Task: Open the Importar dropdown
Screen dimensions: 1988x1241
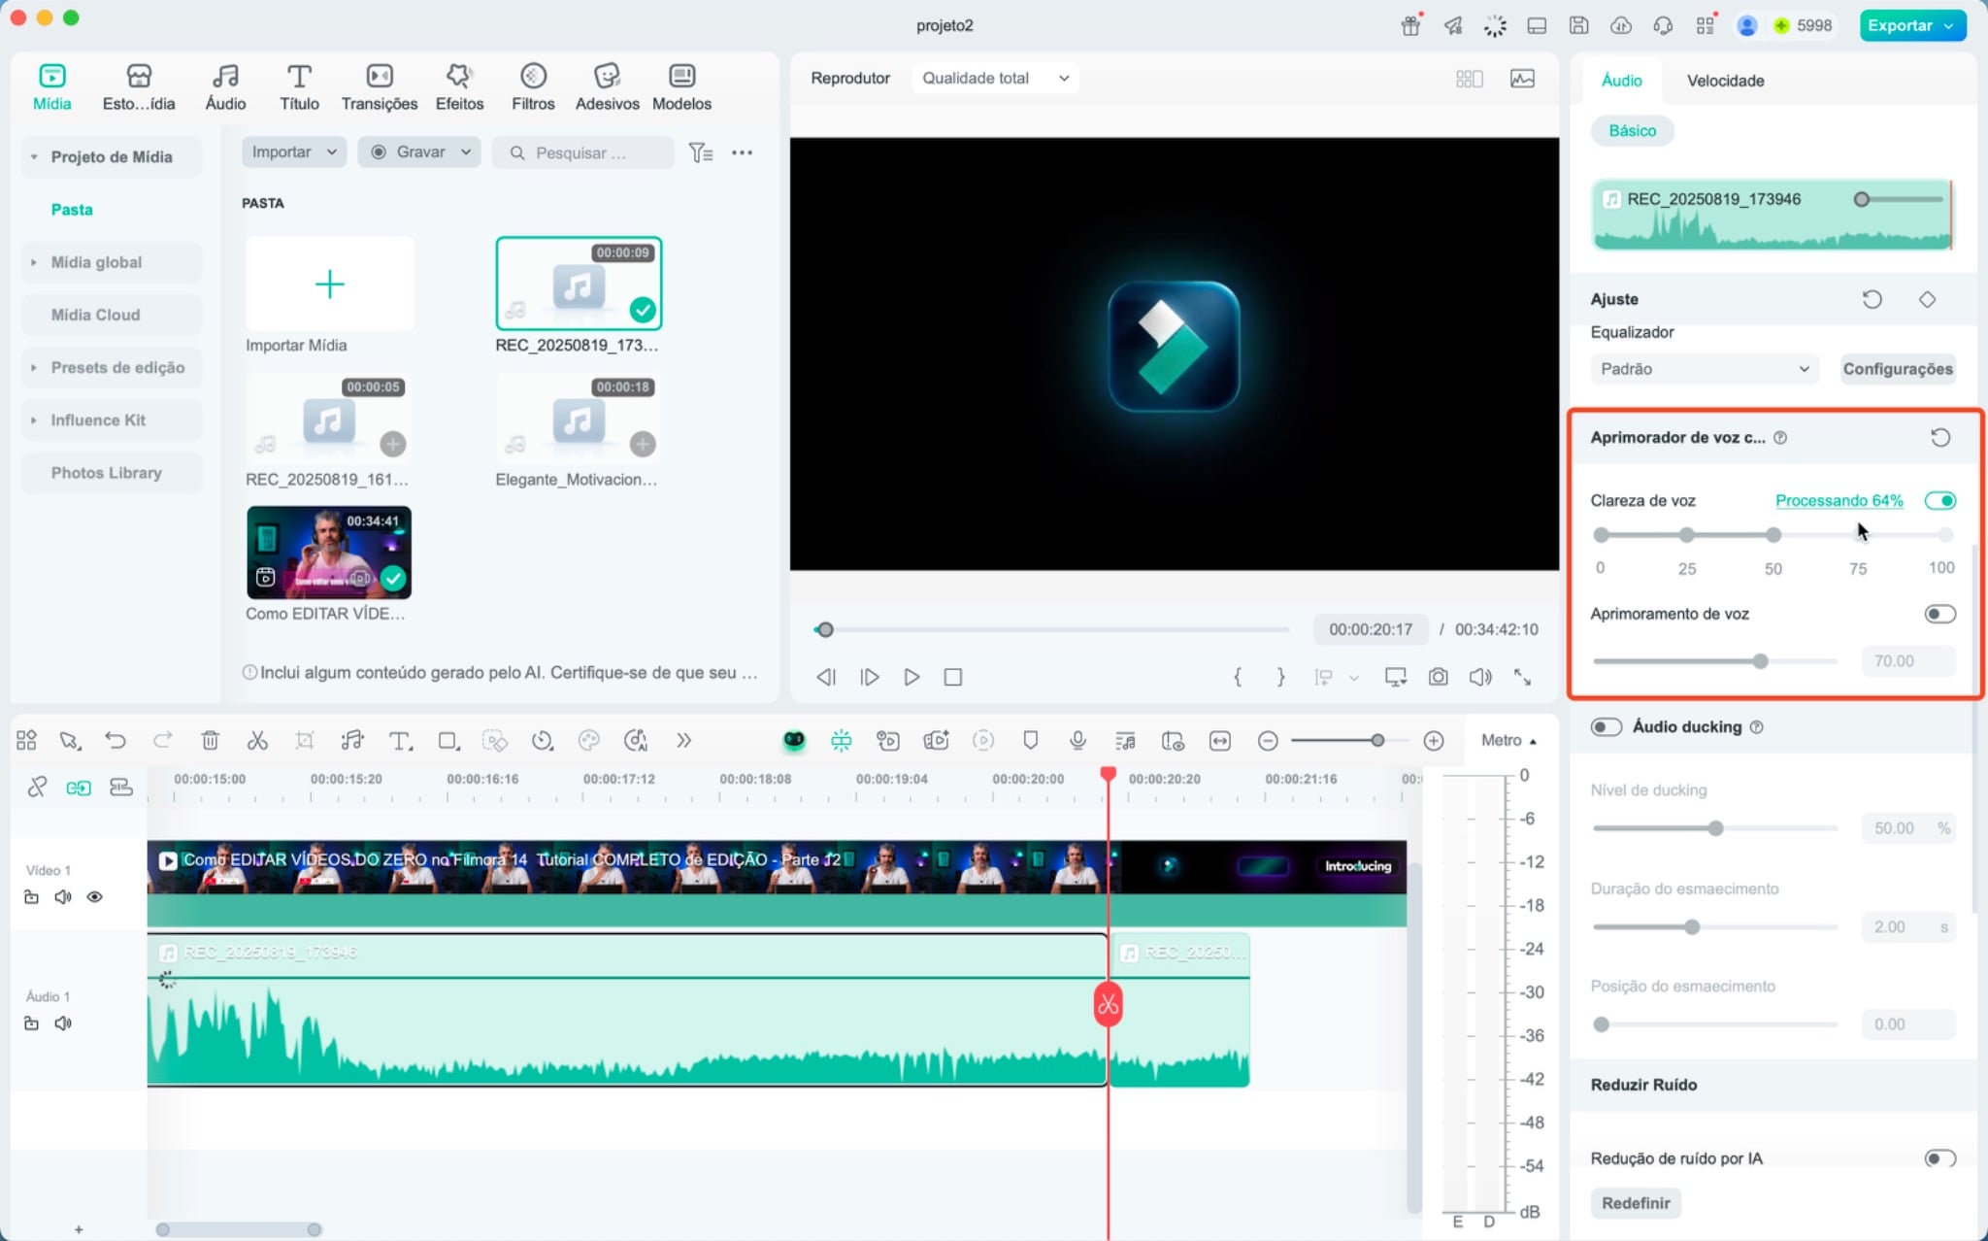Action: (293, 151)
